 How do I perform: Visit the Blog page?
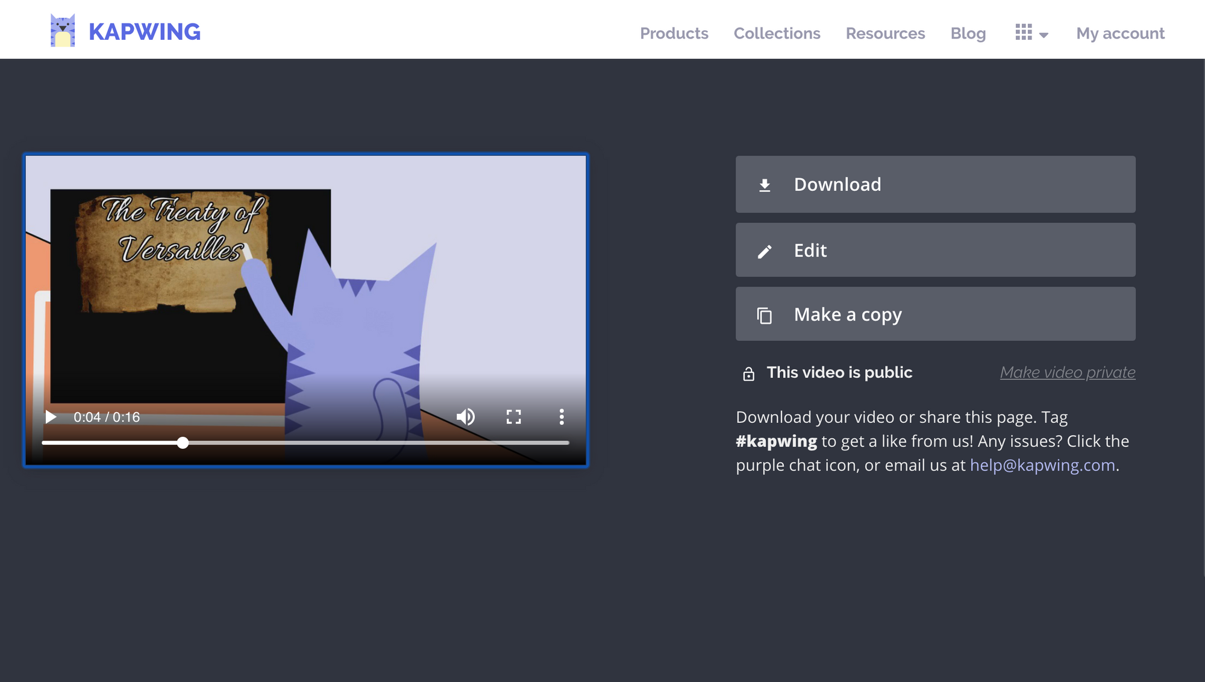[968, 33]
